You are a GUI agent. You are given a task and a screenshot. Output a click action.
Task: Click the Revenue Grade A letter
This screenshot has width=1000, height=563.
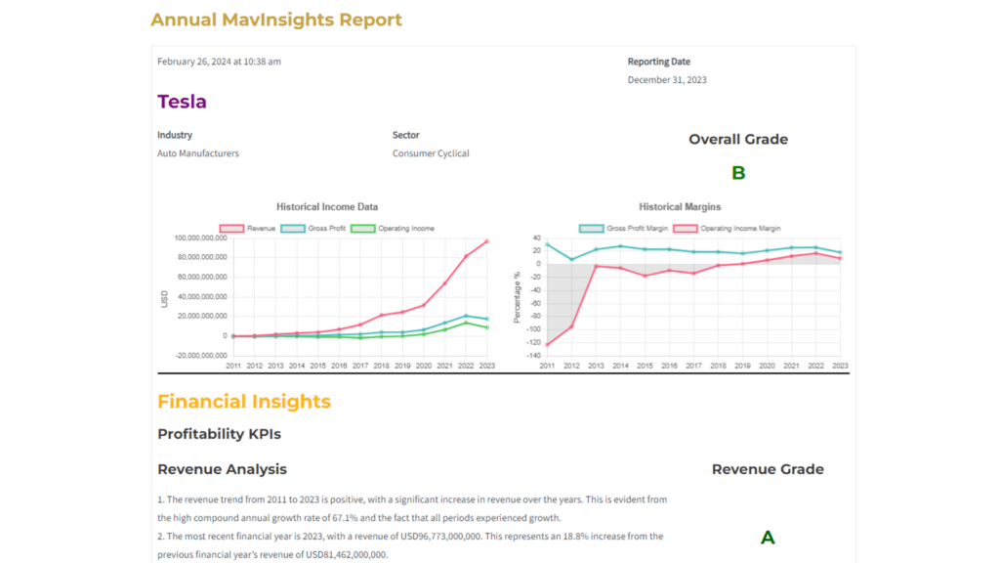coord(768,538)
